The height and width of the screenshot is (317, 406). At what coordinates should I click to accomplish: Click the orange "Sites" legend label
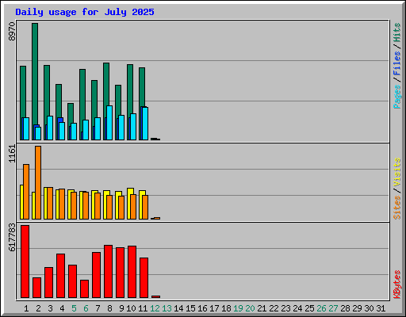397,208
